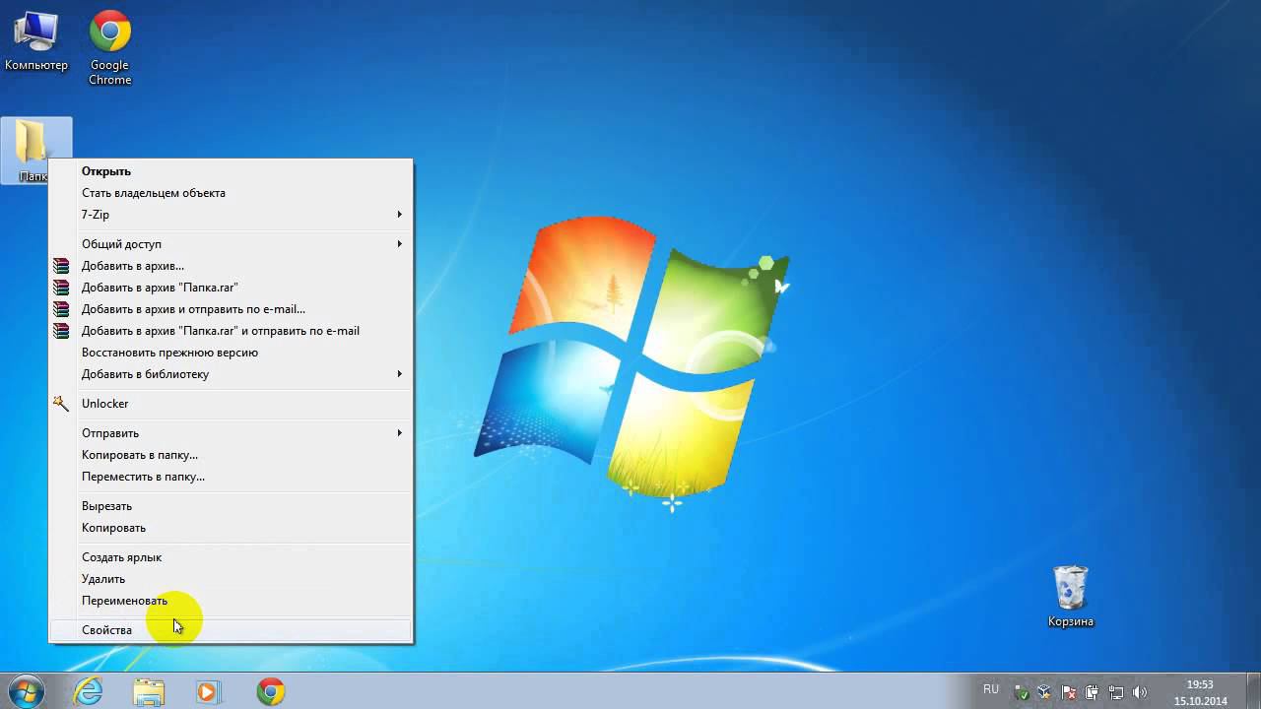The image size is (1261, 709).
Task: Choose Переименовать in the context menu
Action: 231,601
